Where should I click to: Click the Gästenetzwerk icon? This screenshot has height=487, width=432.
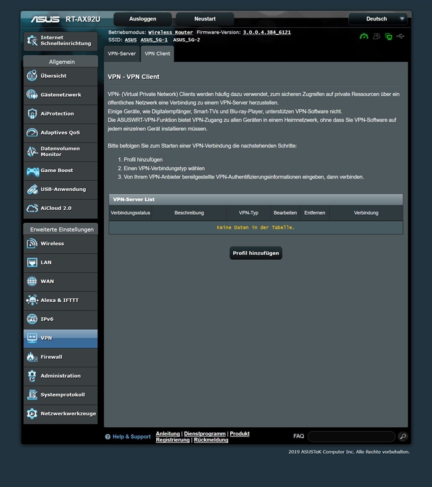(32, 94)
